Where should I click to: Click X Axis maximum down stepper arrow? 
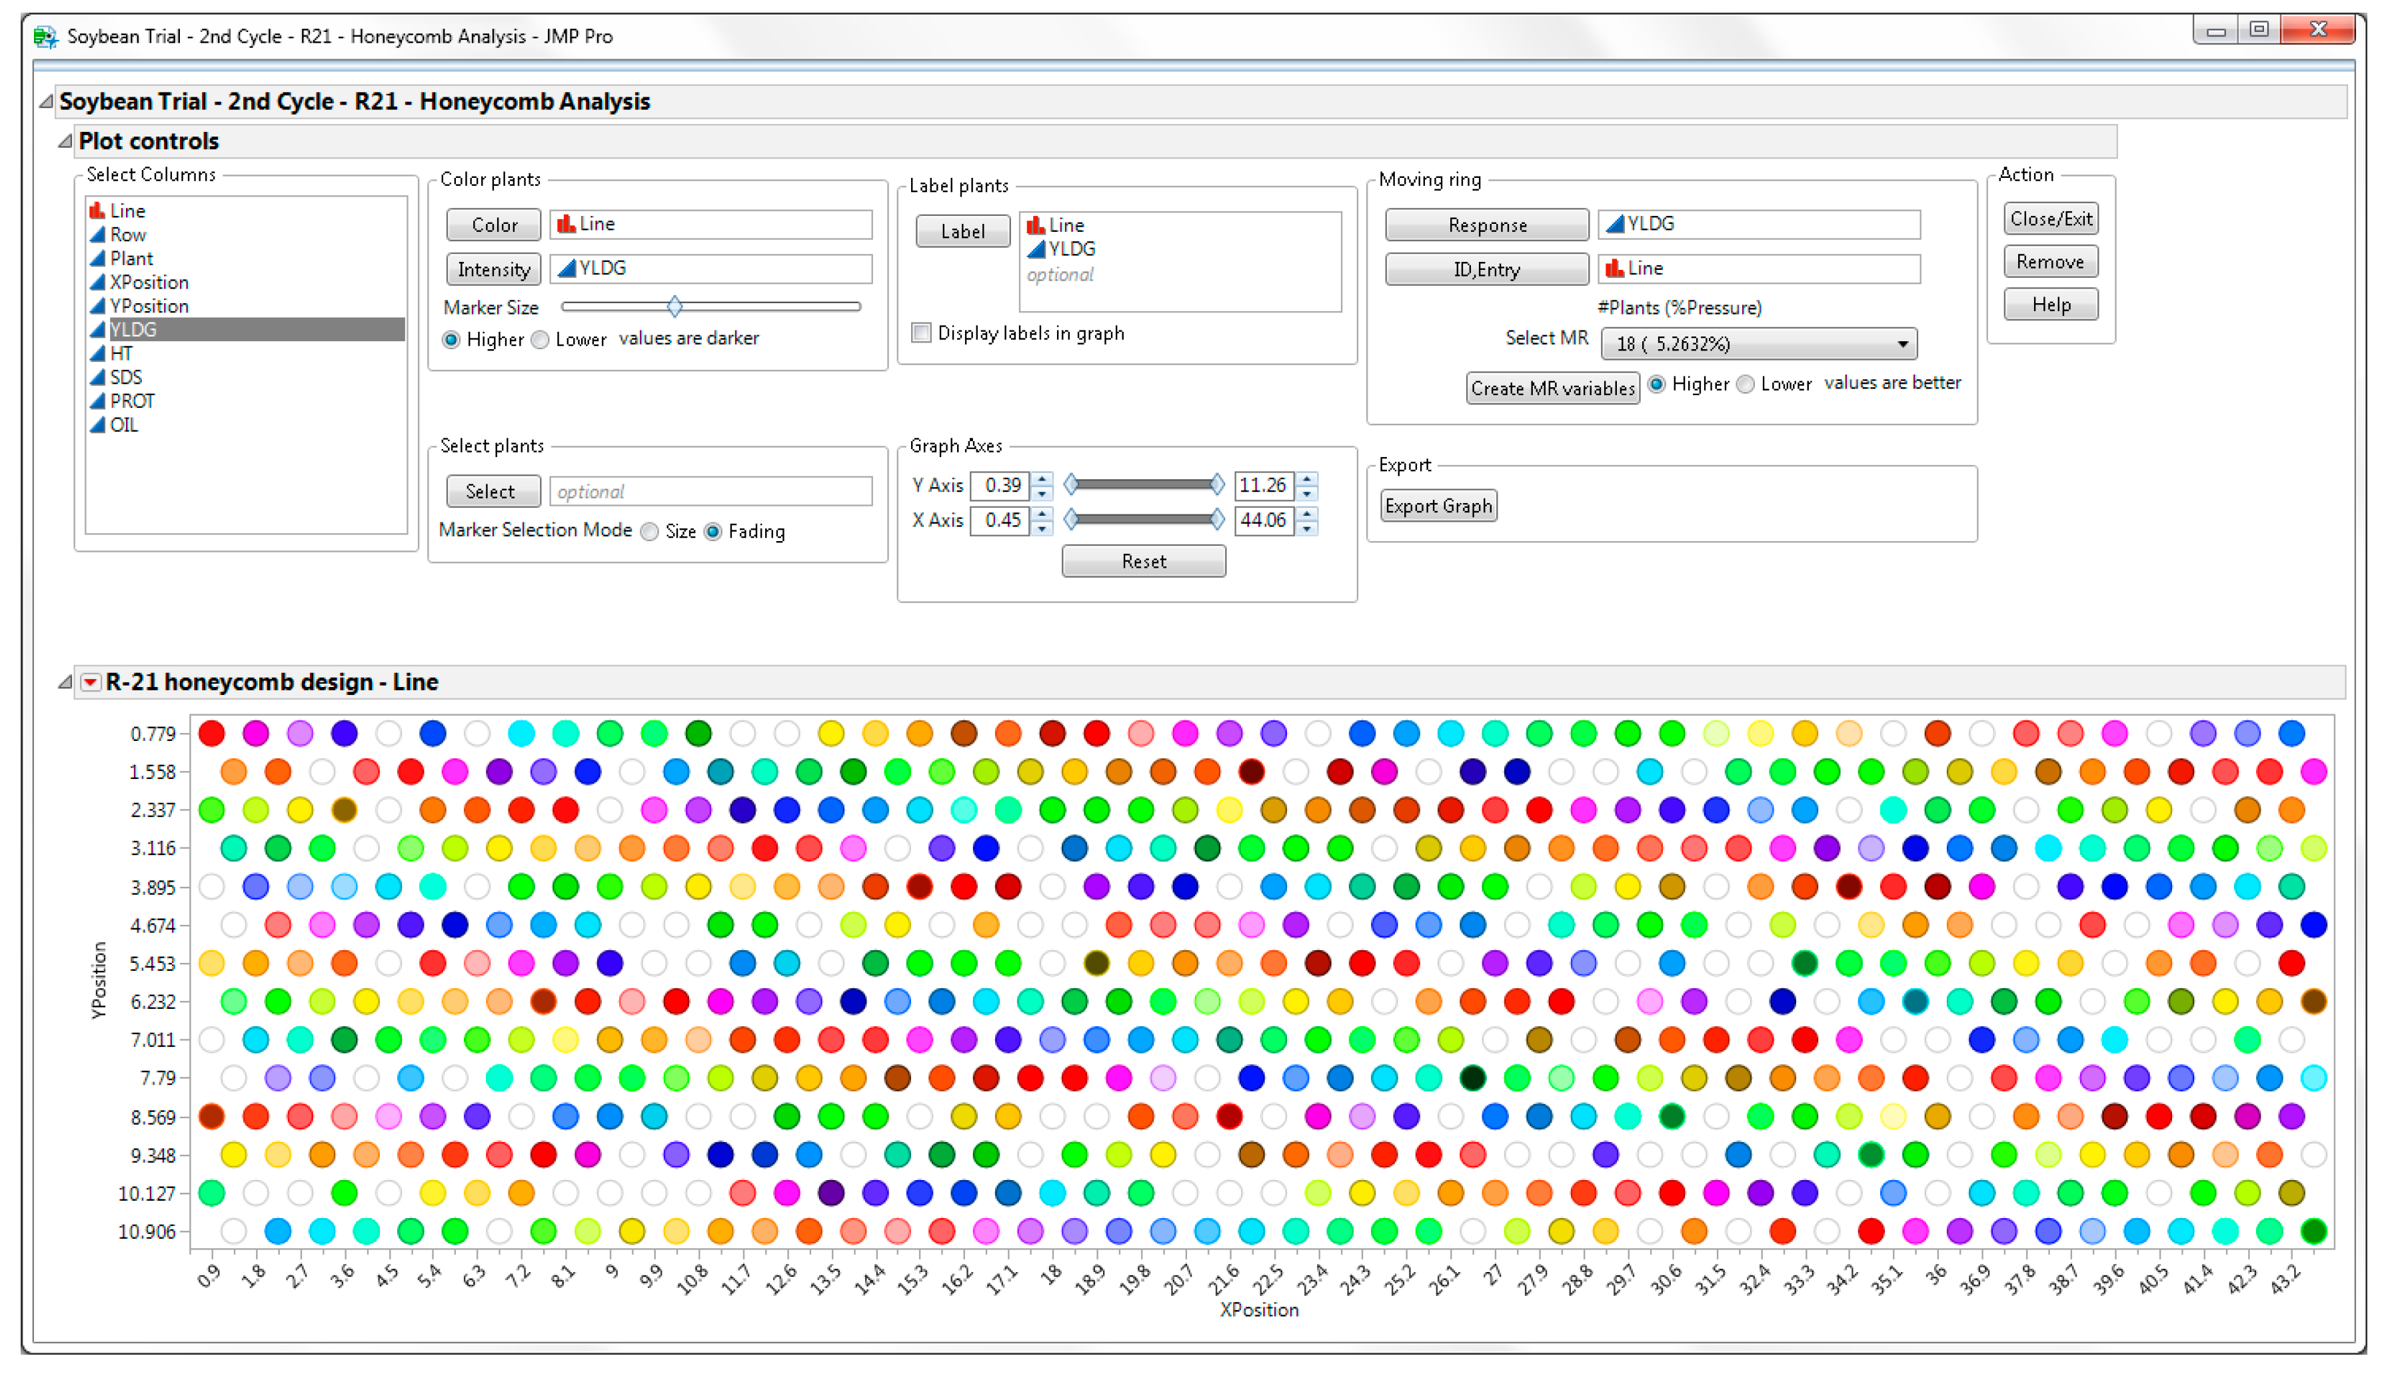click(x=1307, y=527)
